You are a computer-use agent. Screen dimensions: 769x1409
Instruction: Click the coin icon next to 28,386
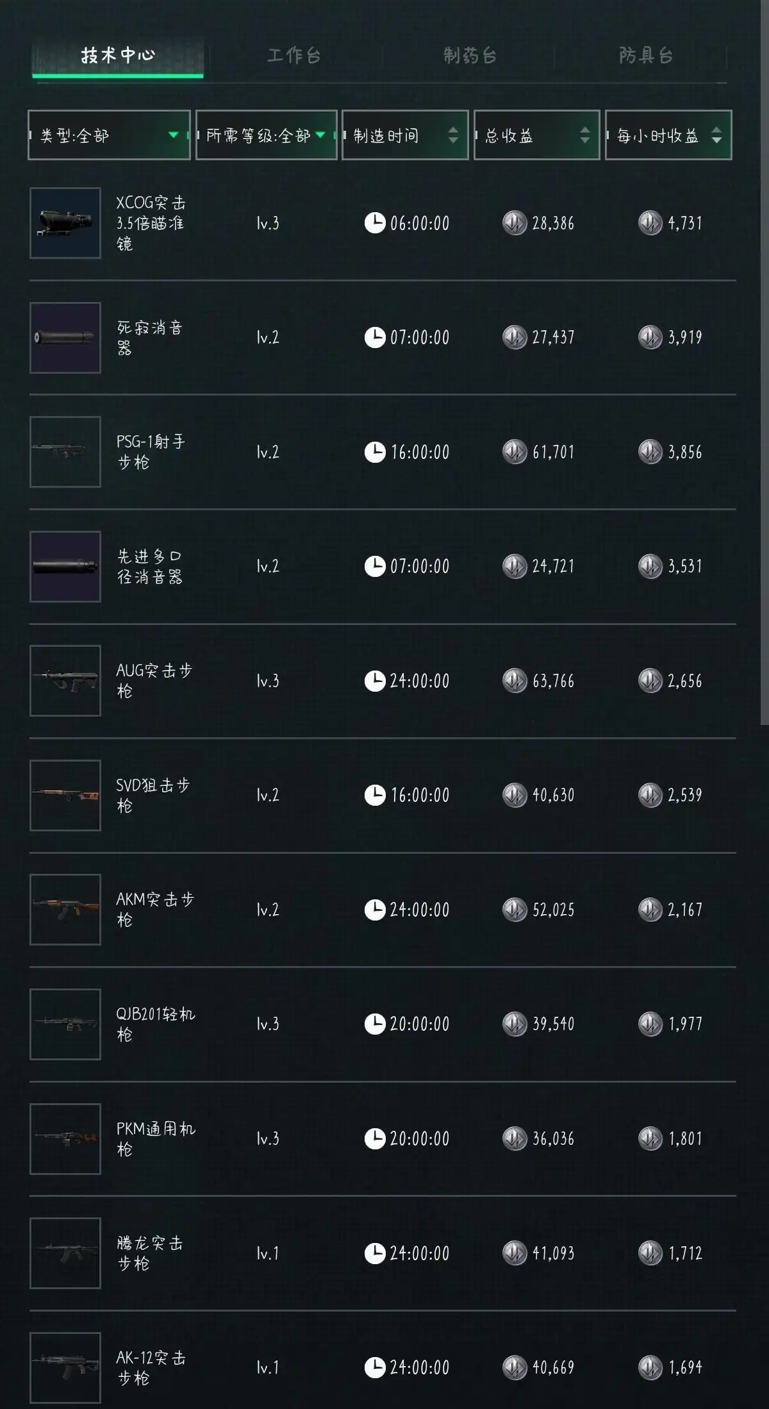517,223
